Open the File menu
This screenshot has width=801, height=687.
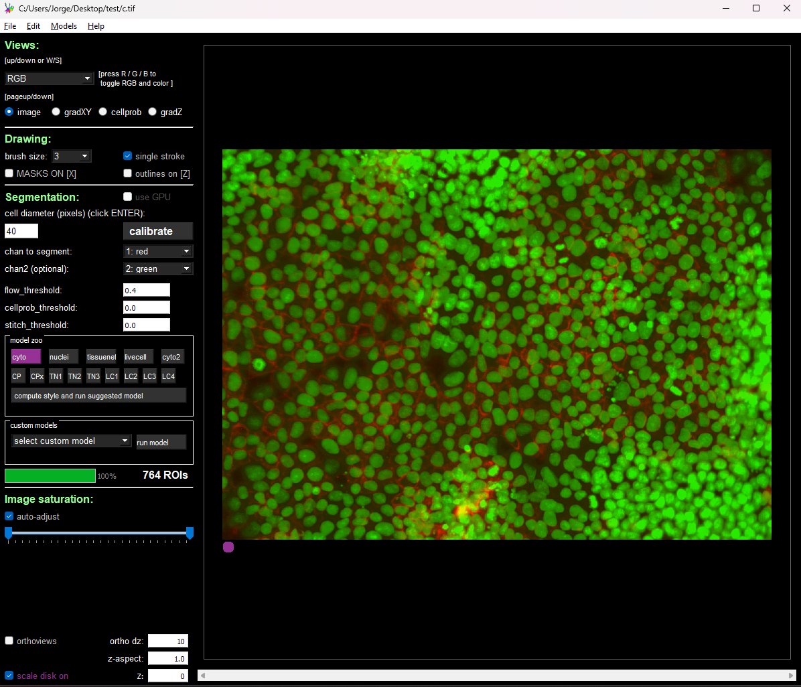[x=10, y=26]
